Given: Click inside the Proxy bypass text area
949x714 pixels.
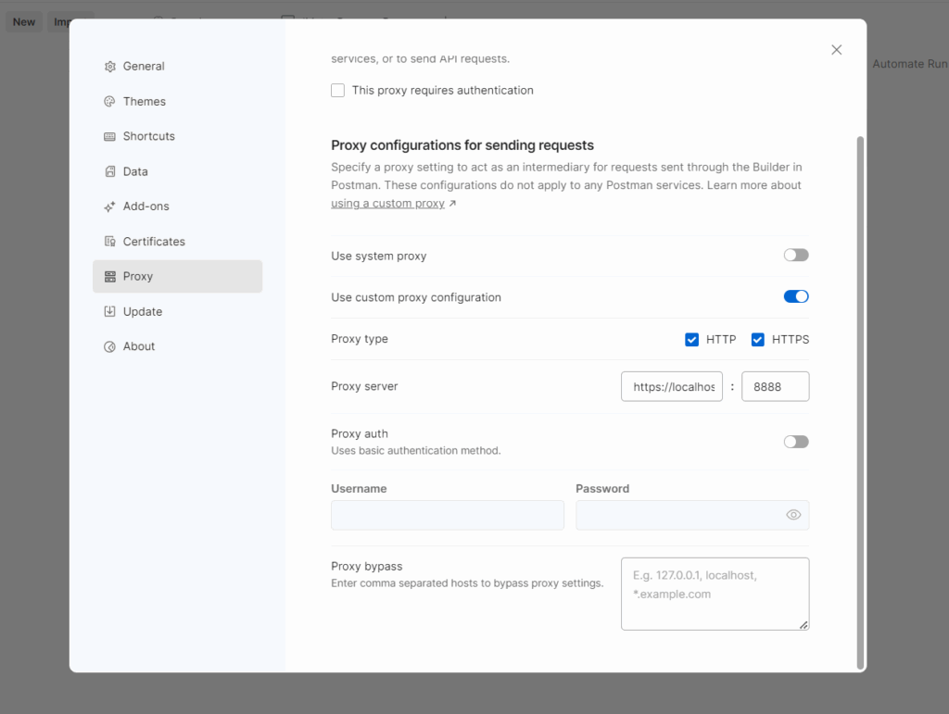Looking at the screenshot, I should [x=715, y=593].
